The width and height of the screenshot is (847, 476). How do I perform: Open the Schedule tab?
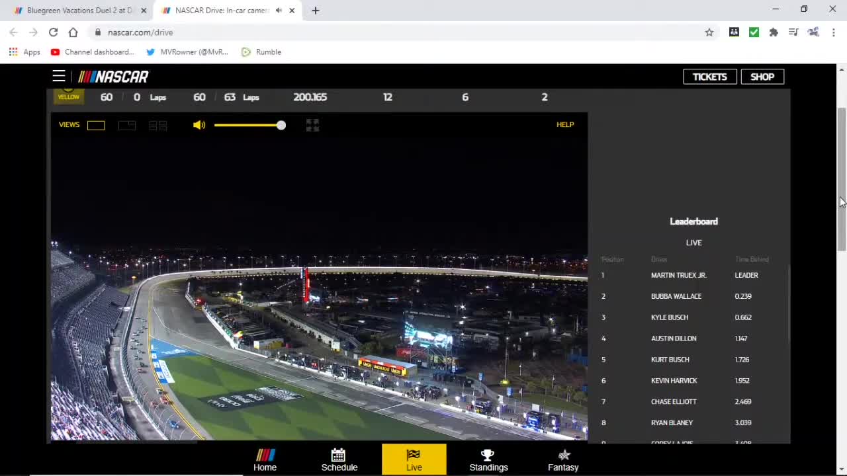coord(339,460)
